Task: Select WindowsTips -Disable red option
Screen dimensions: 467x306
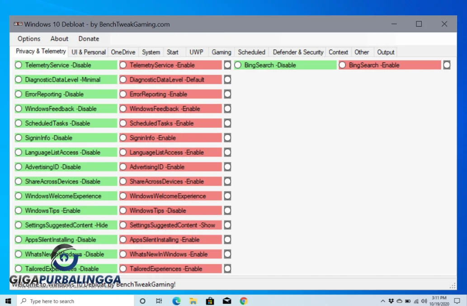Action: coord(170,211)
